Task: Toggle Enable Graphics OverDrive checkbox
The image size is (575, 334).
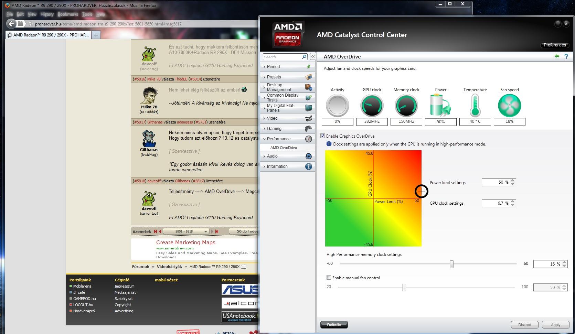Action: click(x=323, y=136)
